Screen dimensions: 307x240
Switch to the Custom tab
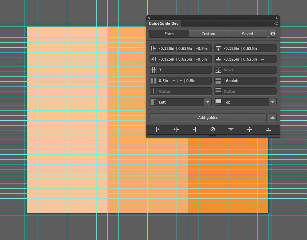(208, 34)
